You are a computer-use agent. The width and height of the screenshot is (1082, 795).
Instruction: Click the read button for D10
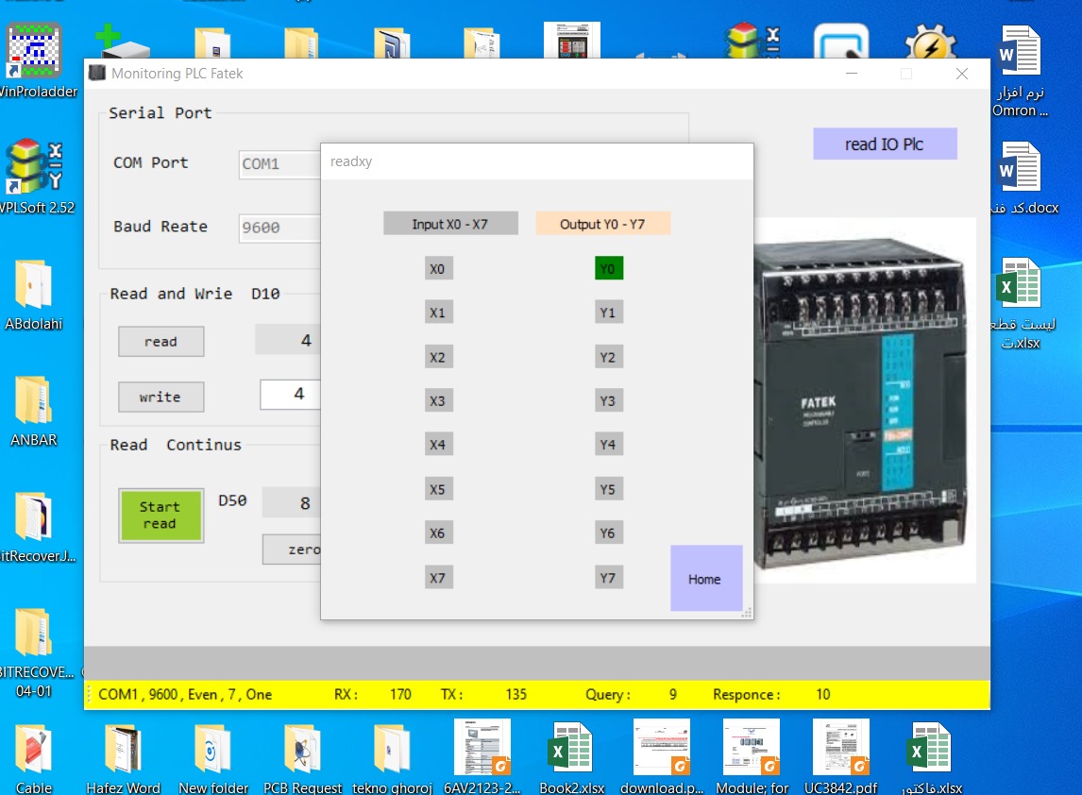click(x=161, y=342)
